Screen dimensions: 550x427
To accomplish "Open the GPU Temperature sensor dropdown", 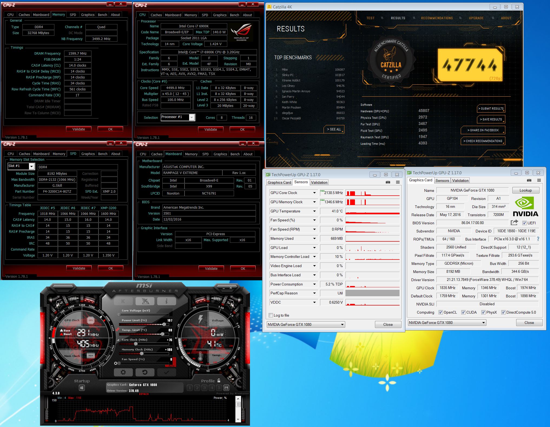I will [314, 211].
